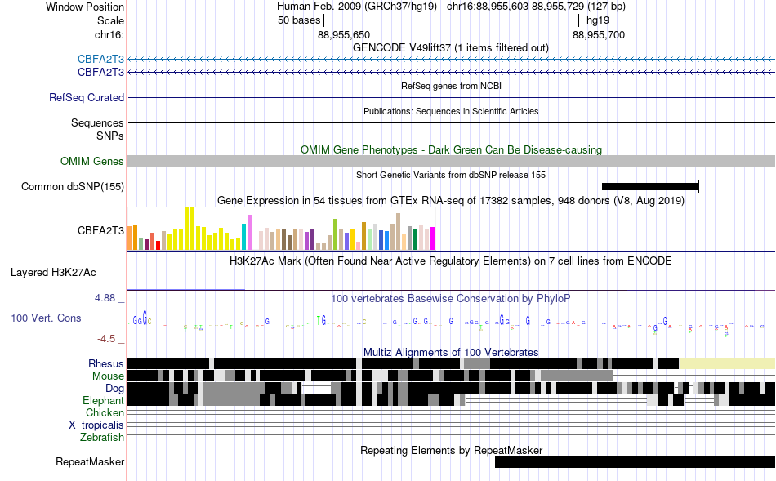Click the Layered H3K27Ac label
The width and height of the screenshot is (776, 481).
tap(53, 272)
